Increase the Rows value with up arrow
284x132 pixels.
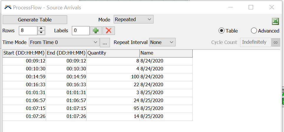(42, 29)
